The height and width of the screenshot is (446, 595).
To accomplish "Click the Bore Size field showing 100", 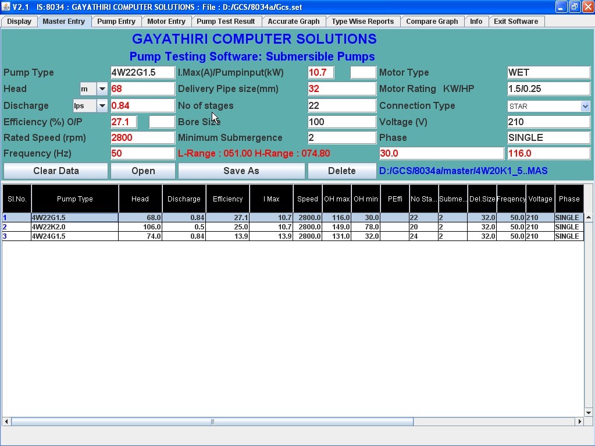I will coord(342,122).
